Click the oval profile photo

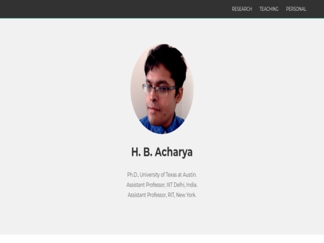tap(162, 89)
